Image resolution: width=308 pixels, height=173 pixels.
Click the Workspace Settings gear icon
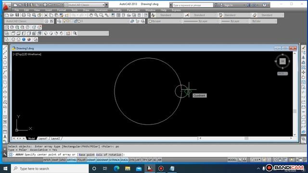46,21
